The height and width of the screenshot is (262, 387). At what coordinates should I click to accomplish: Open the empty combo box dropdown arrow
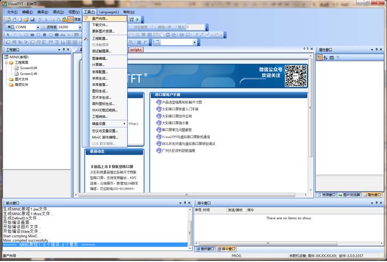pyautogui.click(x=194, y=43)
